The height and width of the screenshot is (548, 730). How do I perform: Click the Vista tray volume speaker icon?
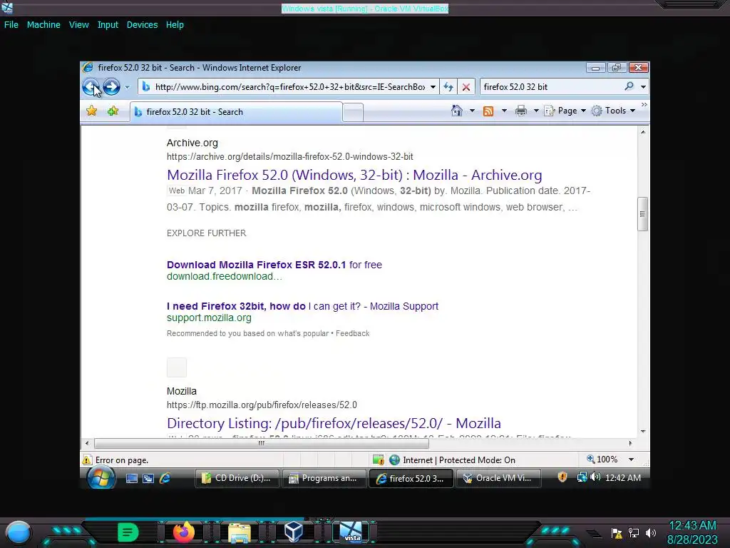point(595,477)
